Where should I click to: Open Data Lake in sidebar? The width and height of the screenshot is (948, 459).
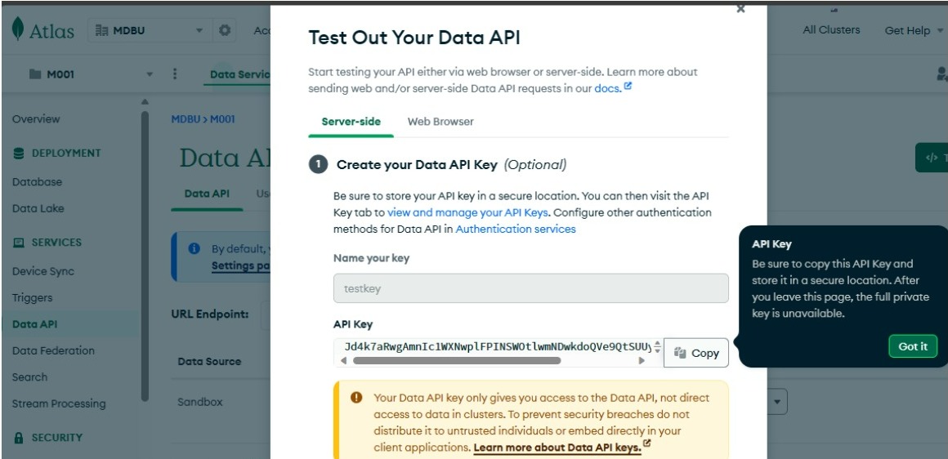point(38,208)
